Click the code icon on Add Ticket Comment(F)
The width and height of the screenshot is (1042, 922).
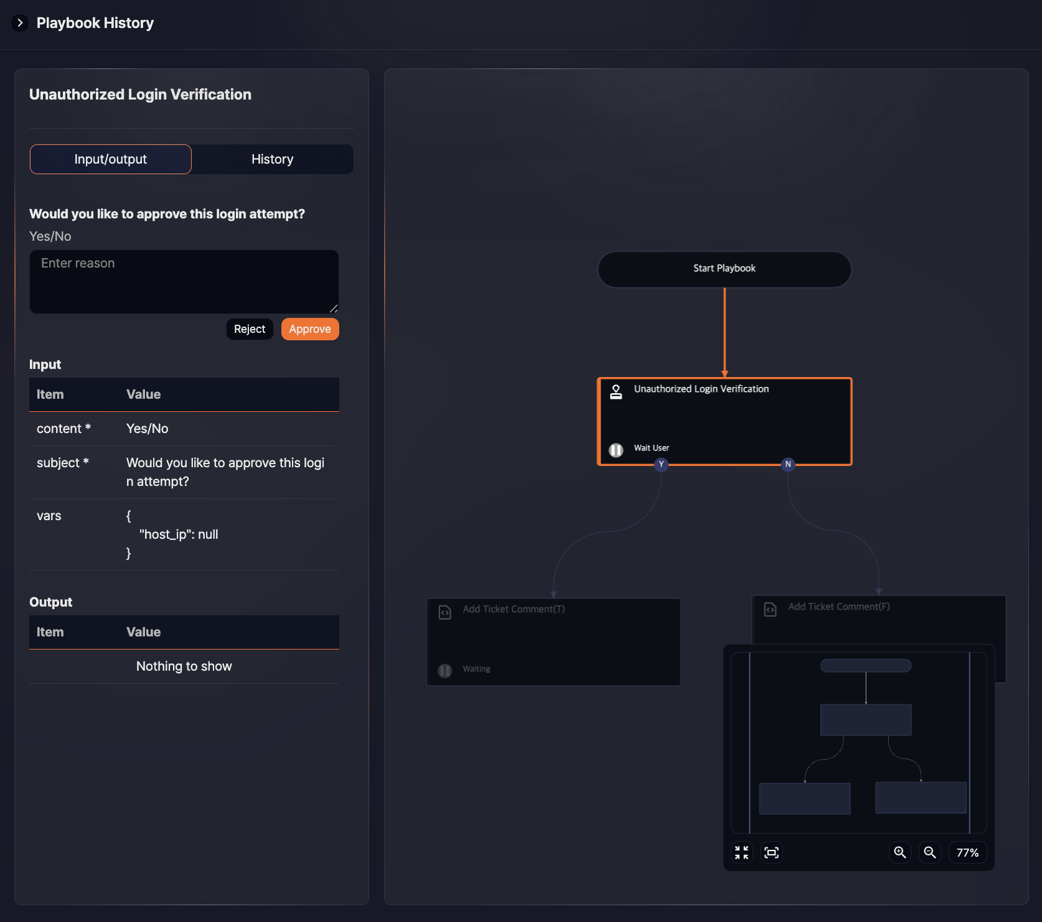coord(771,609)
